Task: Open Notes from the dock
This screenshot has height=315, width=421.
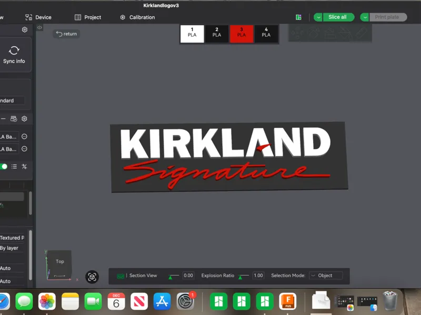Action: (x=70, y=301)
